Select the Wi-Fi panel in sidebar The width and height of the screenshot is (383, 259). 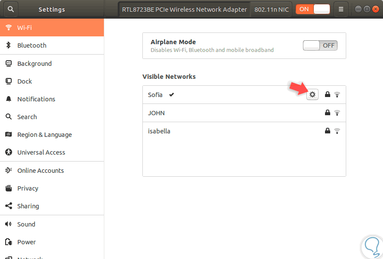coord(52,28)
